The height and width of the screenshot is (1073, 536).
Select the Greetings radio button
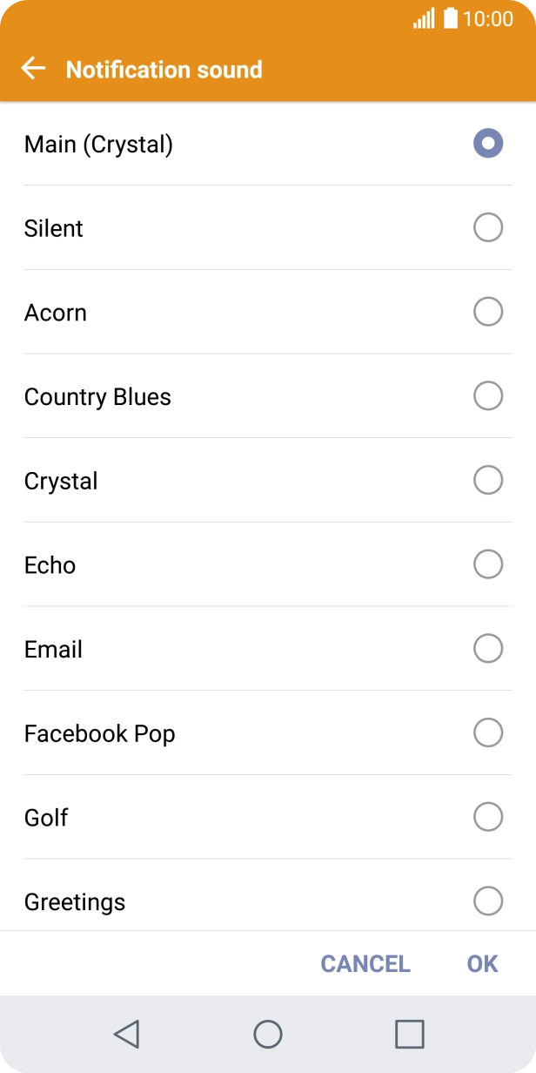pyautogui.click(x=488, y=901)
